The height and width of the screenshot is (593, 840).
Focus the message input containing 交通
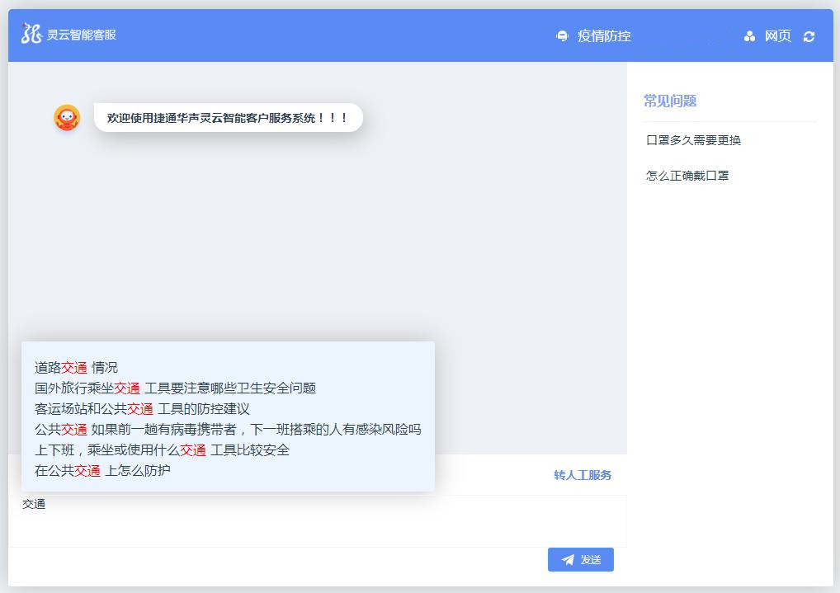(317, 520)
